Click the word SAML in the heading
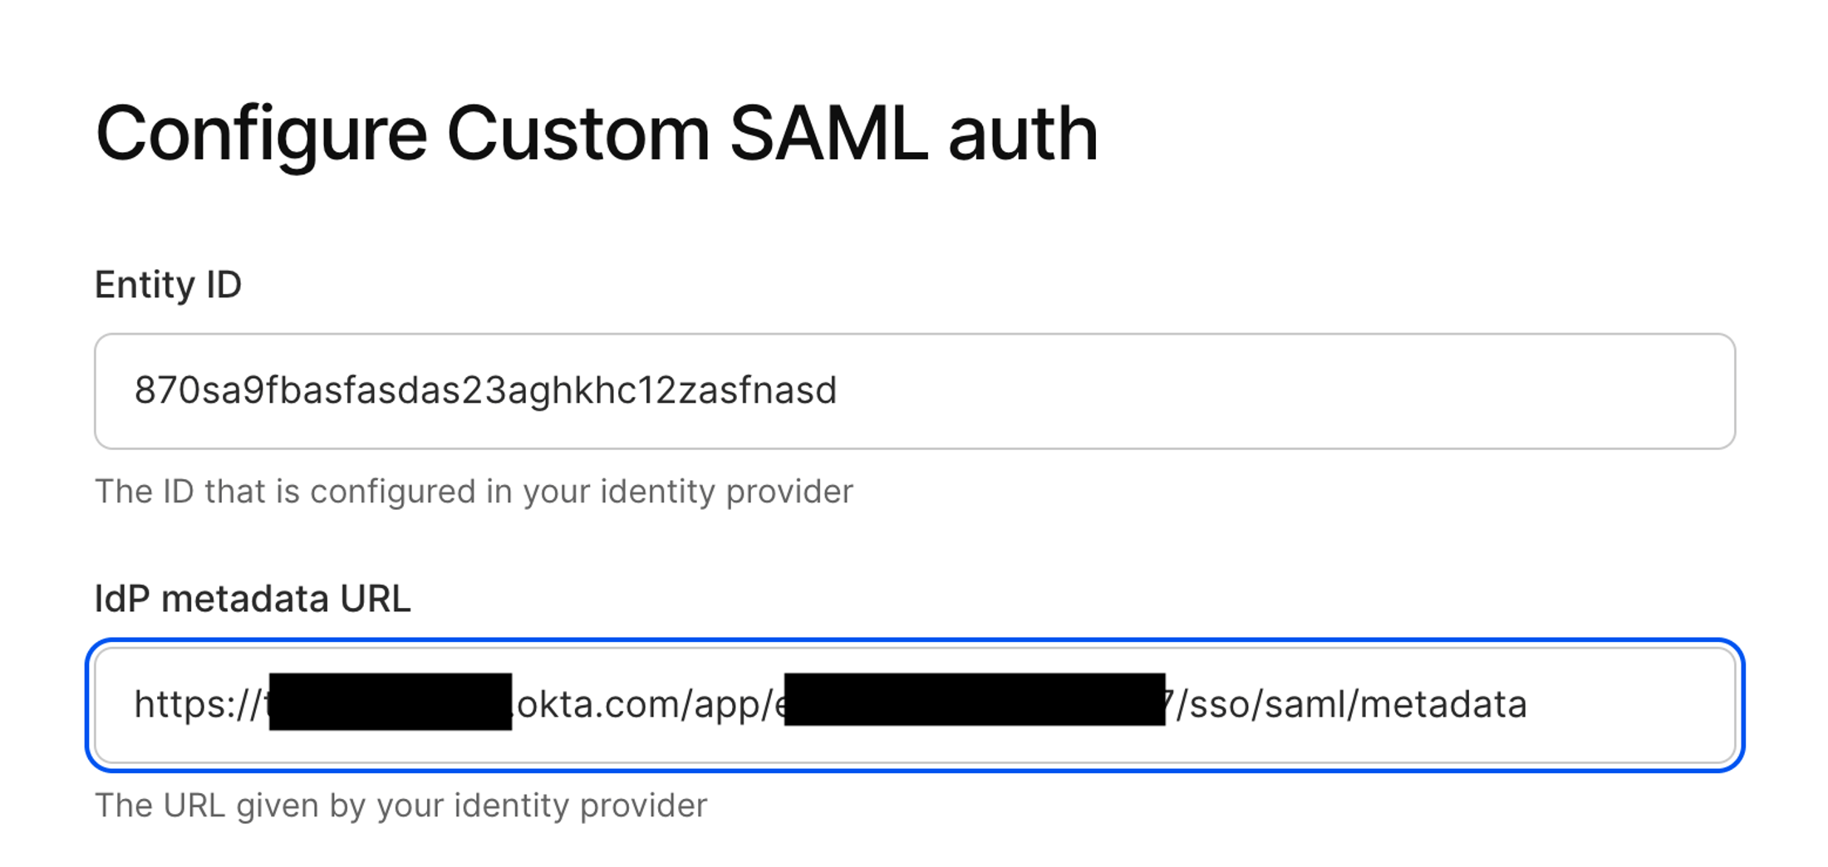This screenshot has height=867, width=1828. 828,134
